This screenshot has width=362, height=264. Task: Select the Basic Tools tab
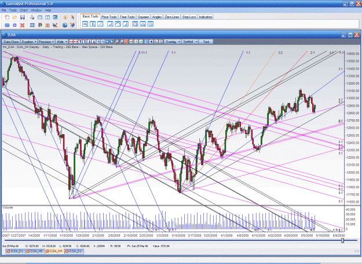point(90,16)
